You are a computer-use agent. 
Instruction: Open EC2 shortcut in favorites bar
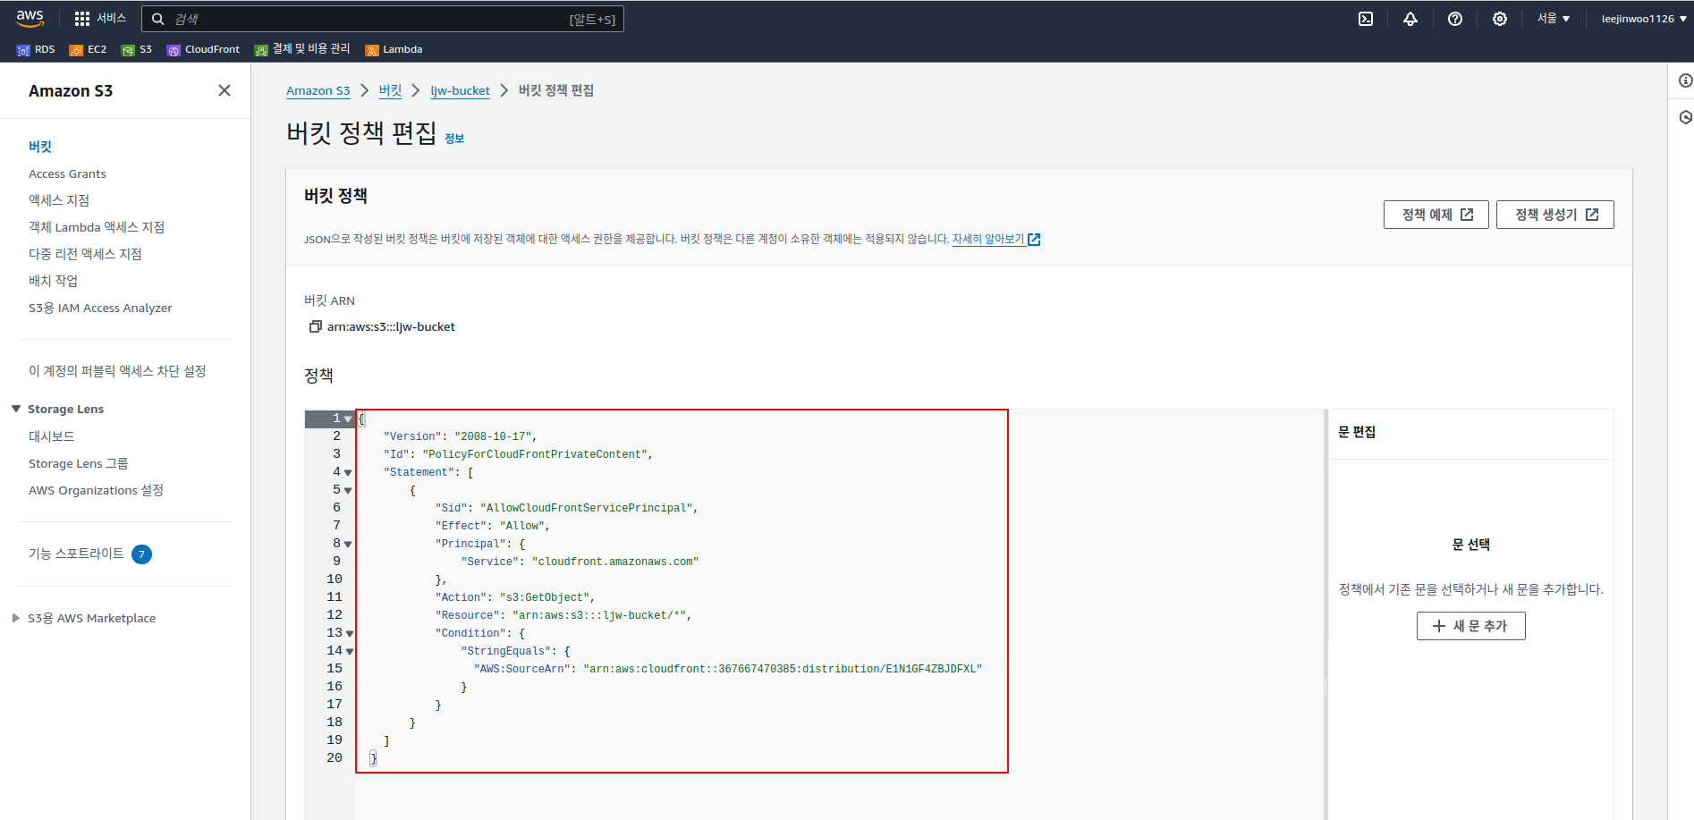[x=88, y=50]
